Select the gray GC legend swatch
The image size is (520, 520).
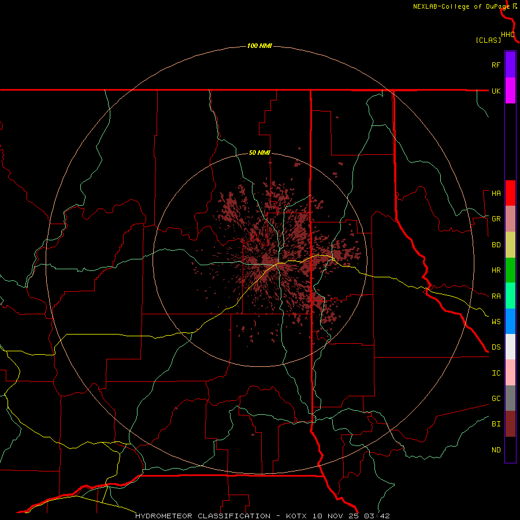coord(510,398)
